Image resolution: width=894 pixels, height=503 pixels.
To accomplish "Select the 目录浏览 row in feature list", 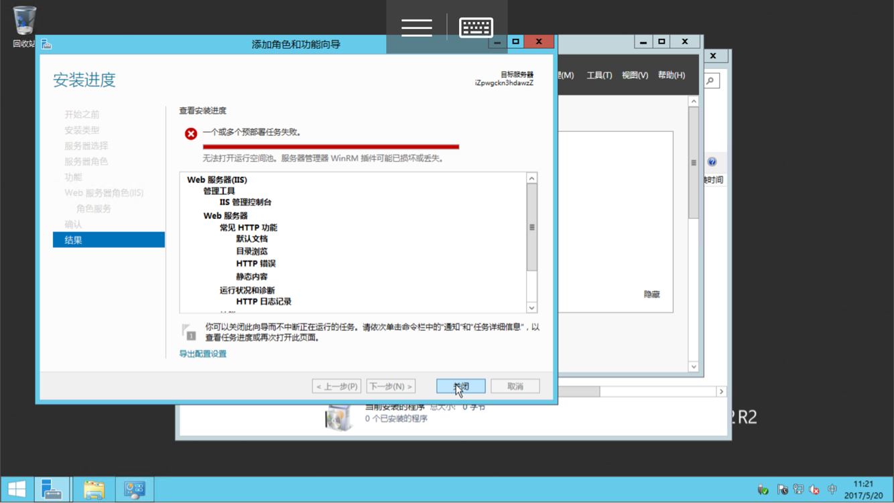I will click(x=252, y=251).
